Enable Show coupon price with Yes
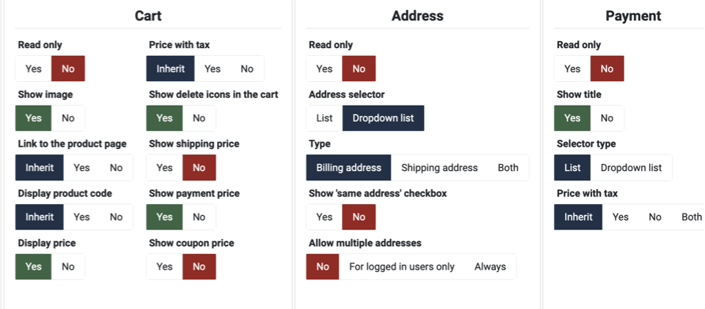 coord(164,266)
